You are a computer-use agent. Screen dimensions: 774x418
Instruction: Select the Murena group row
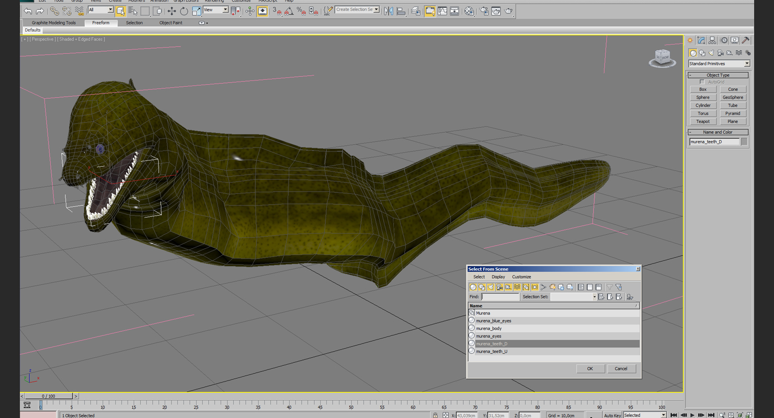pyautogui.click(x=554, y=313)
